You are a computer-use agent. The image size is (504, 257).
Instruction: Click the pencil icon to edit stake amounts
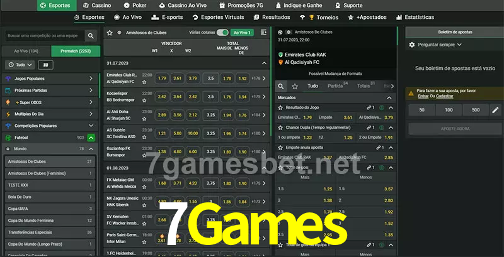click(495, 110)
